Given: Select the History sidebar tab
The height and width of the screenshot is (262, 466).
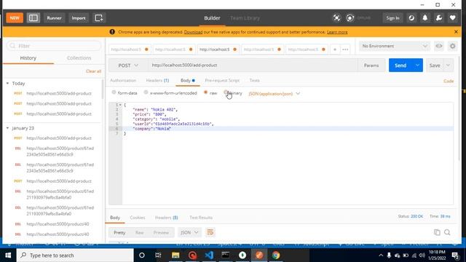Looking at the screenshot, I should (28, 58).
